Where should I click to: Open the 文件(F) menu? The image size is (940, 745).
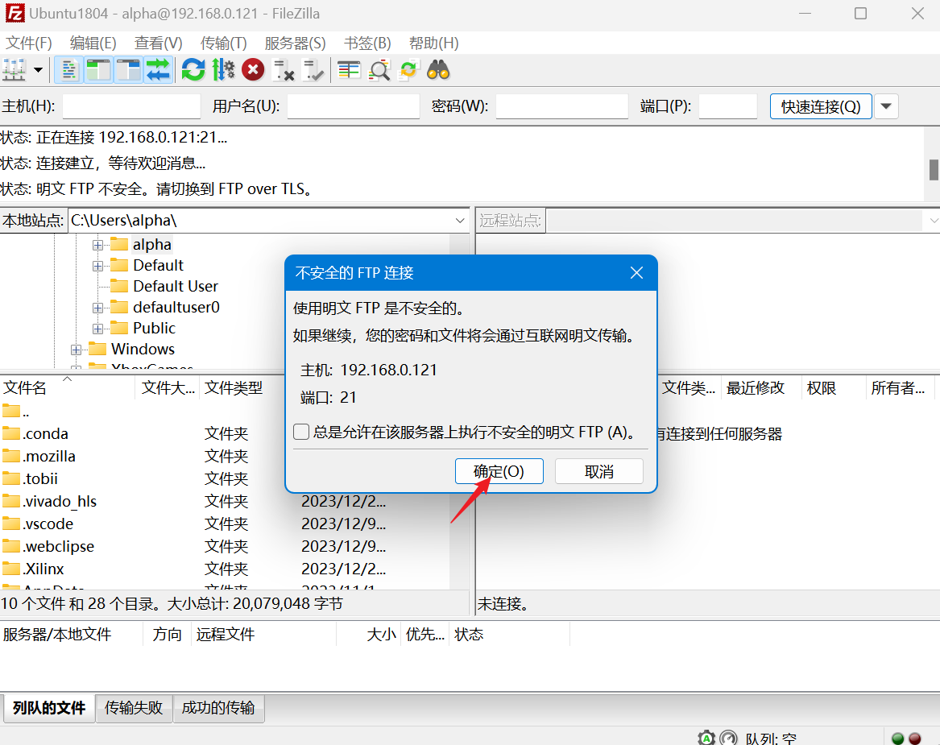[29, 43]
